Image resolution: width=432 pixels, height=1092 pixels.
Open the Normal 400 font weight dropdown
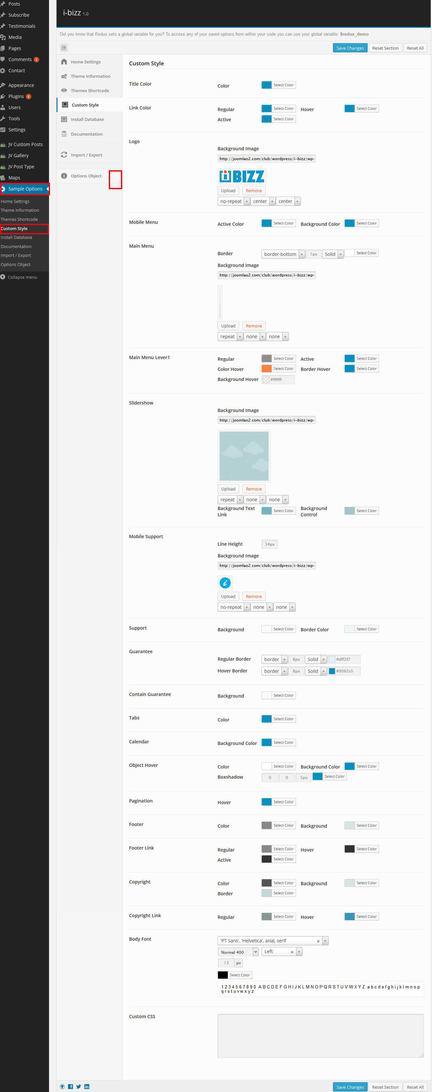[238, 952]
